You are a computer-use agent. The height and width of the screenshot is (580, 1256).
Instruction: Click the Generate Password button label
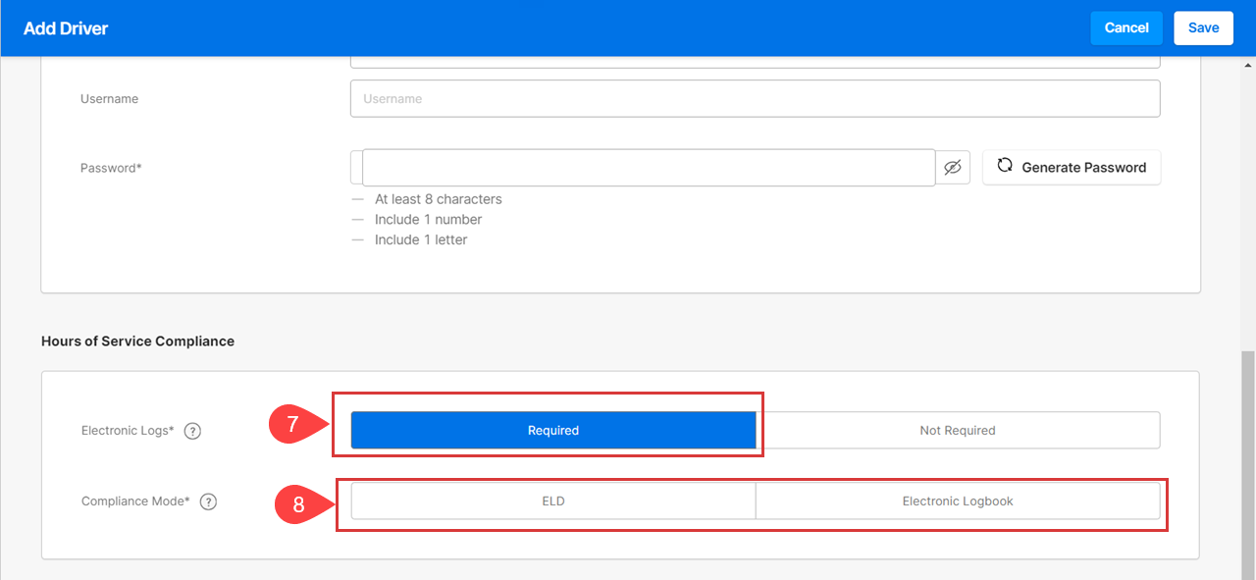tap(1083, 168)
